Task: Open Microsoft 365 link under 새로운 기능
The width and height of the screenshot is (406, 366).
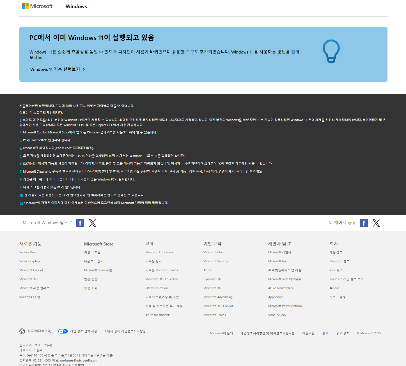Action: pyautogui.click(x=29, y=279)
